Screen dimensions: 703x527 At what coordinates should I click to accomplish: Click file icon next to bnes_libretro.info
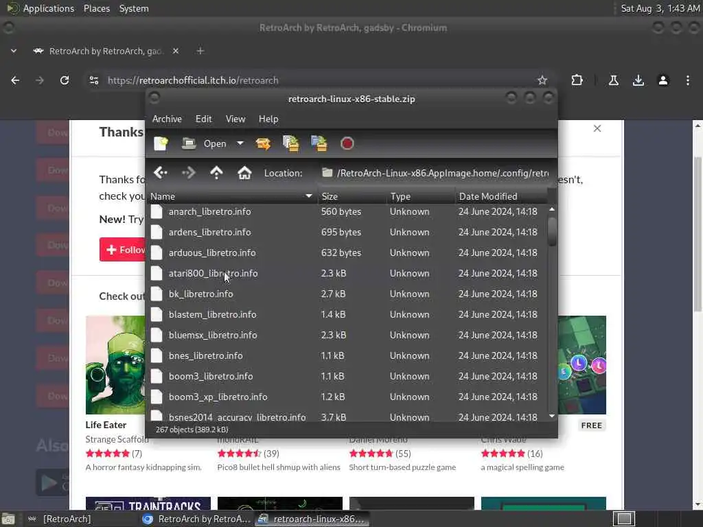pyautogui.click(x=156, y=356)
